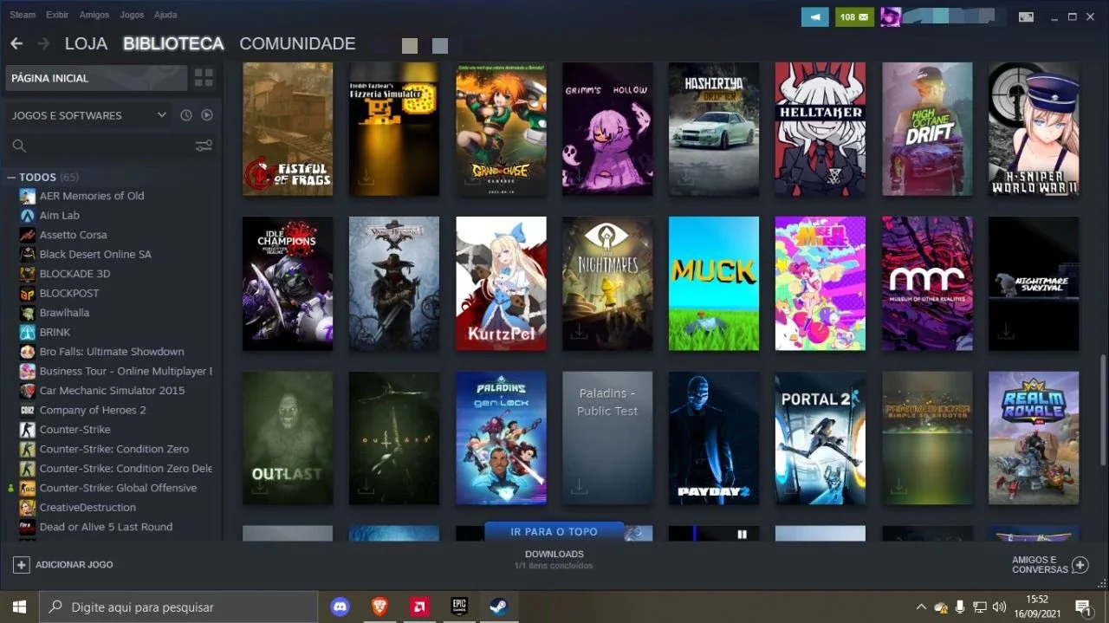Click the Steam announcements megaphone icon
Image resolution: width=1109 pixels, height=623 pixels.
pos(815,16)
